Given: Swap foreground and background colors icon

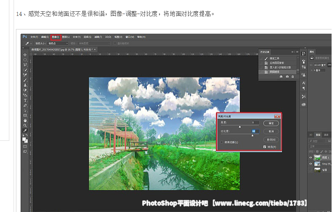Looking at the screenshot, I should point(27,135).
